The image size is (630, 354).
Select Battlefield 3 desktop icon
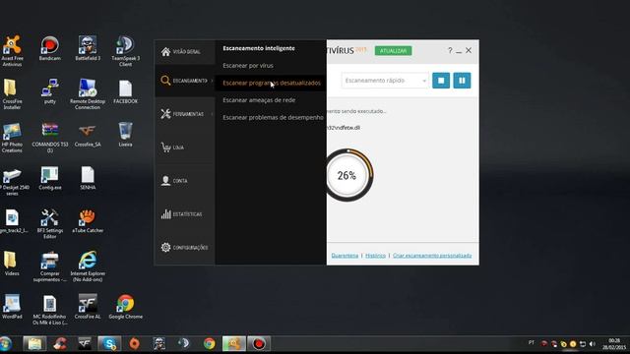point(88,48)
